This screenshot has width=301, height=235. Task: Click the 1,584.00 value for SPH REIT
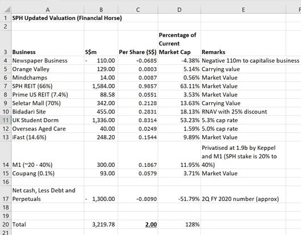[x=104, y=86]
